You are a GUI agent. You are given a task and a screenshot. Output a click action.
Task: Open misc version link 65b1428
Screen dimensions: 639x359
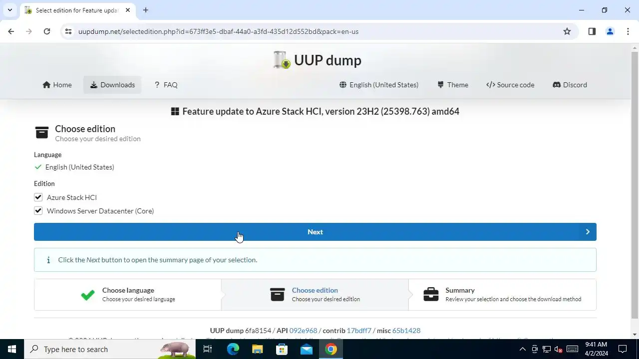click(406, 331)
